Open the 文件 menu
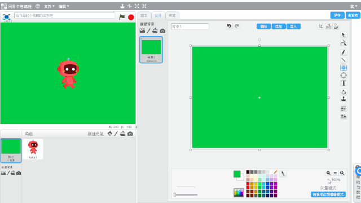361x203 pixels. (49, 6)
